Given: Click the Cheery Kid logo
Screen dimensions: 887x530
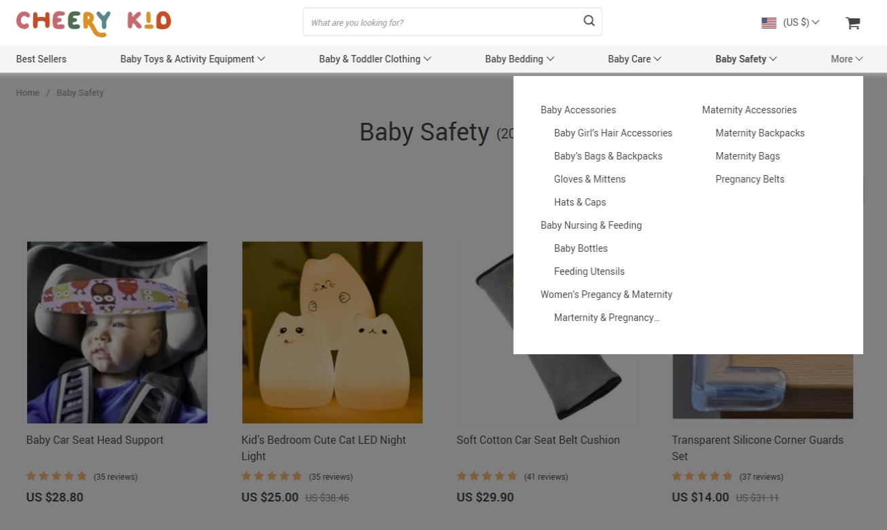Looking at the screenshot, I should pos(94,22).
